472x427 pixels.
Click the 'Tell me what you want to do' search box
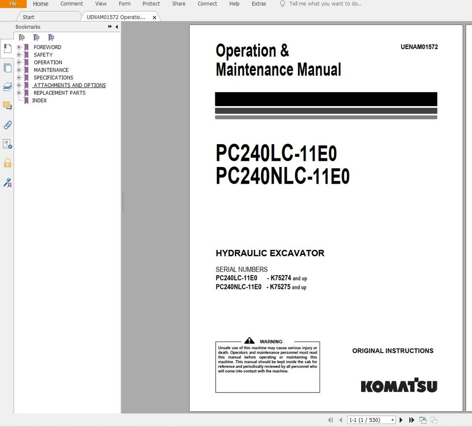pos(325,4)
